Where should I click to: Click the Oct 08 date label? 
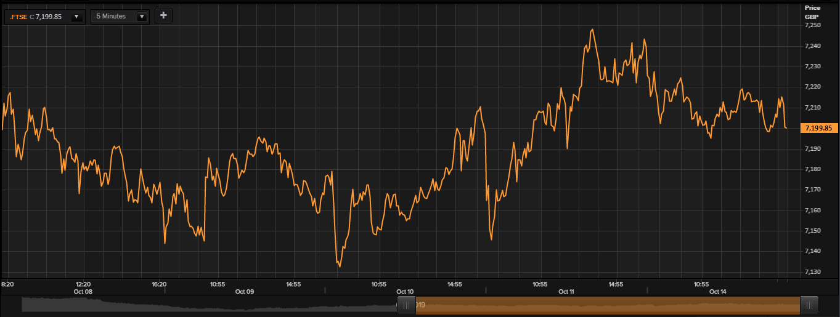83,292
